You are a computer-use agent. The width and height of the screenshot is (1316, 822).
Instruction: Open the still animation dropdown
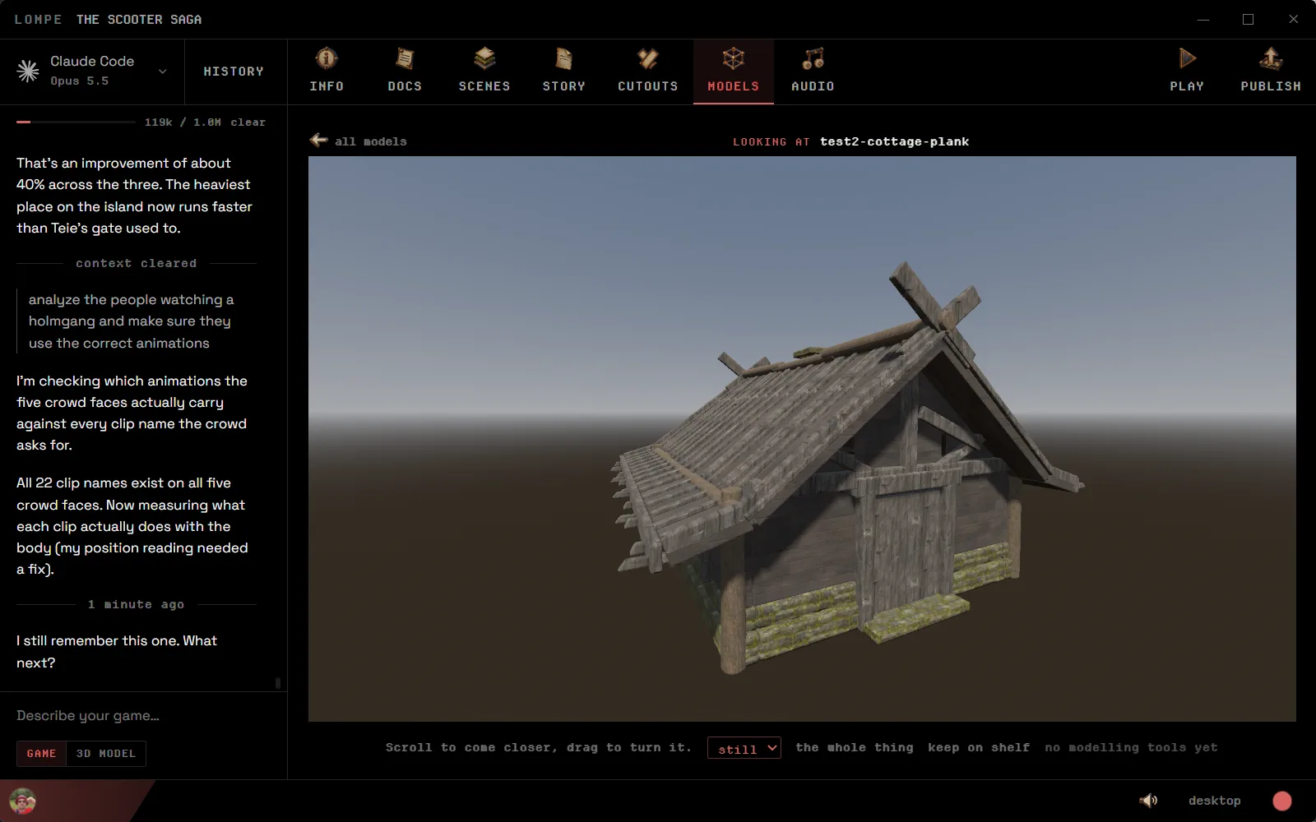[744, 748]
